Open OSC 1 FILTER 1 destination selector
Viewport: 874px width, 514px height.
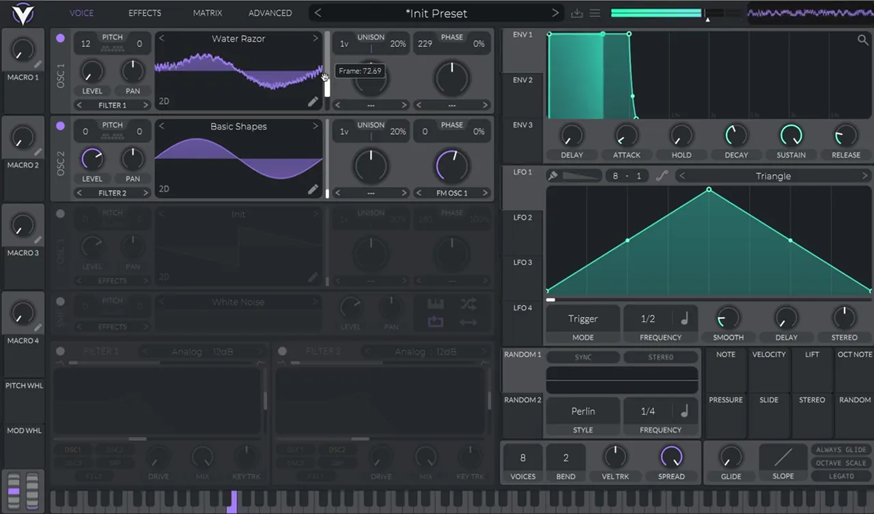coord(113,105)
